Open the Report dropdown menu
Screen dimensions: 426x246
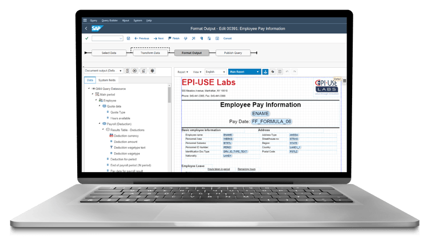tap(183, 72)
